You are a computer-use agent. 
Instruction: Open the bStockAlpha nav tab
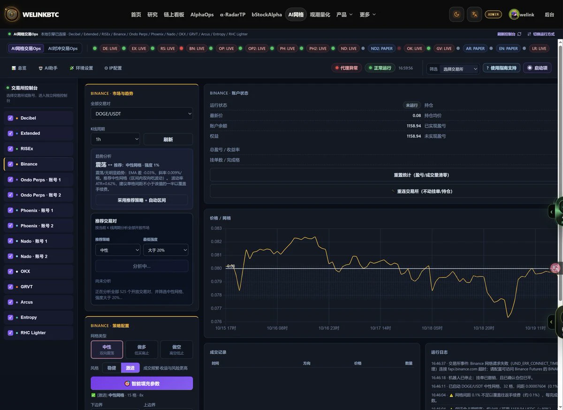266,15
